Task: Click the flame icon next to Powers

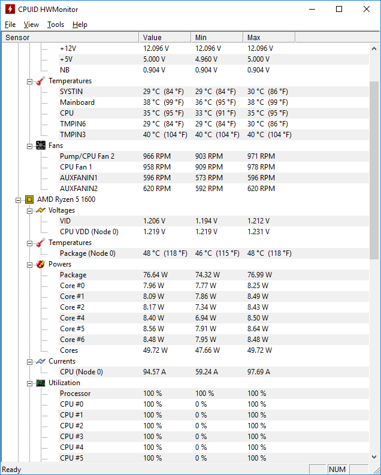Action: pyautogui.click(x=41, y=264)
